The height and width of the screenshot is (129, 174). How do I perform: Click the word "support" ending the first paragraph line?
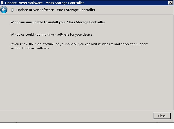(142, 44)
